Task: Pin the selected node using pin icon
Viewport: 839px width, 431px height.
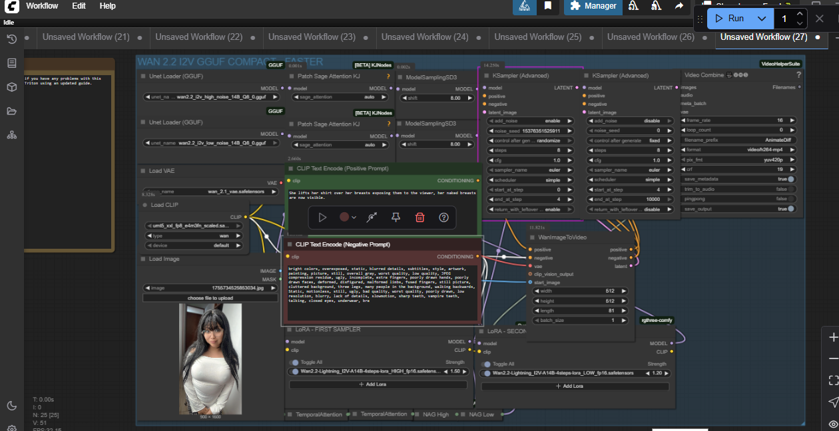Action: [396, 217]
